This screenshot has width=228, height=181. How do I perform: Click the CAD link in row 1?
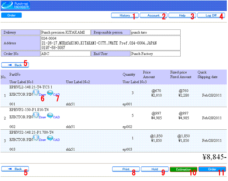coord(57,94)
